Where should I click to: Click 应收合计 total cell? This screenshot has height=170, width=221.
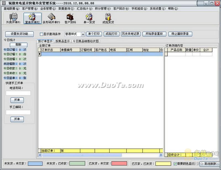point(177,155)
